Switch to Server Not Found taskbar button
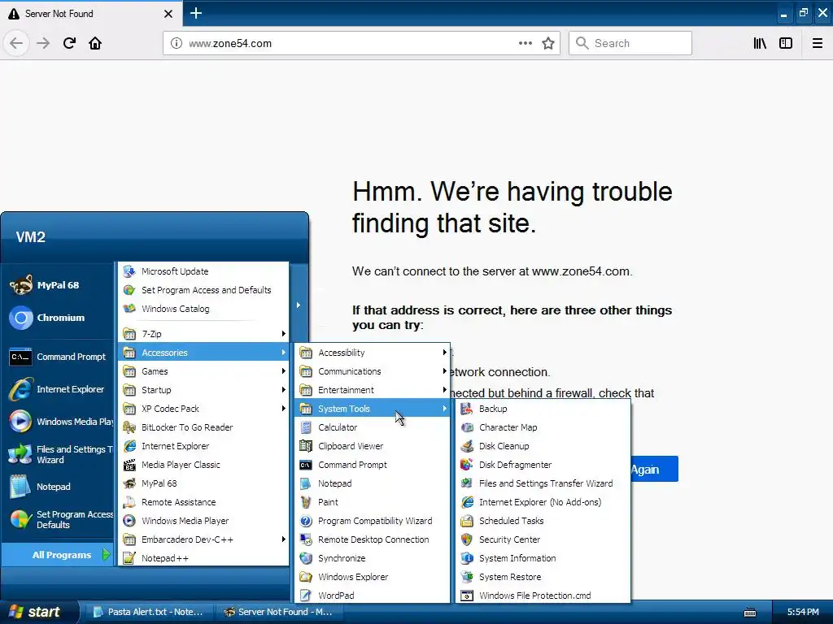 (x=279, y=612)
